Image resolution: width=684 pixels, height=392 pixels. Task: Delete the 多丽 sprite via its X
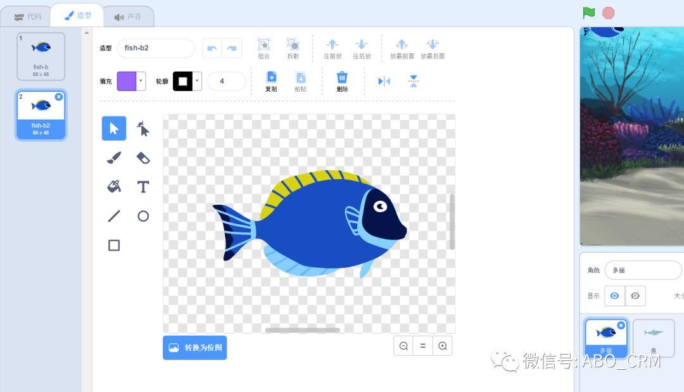(621, 326)
